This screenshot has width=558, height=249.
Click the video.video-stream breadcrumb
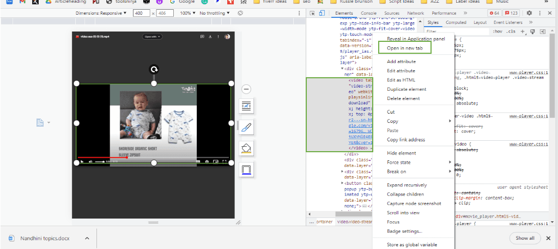click(x=354, y=222)
